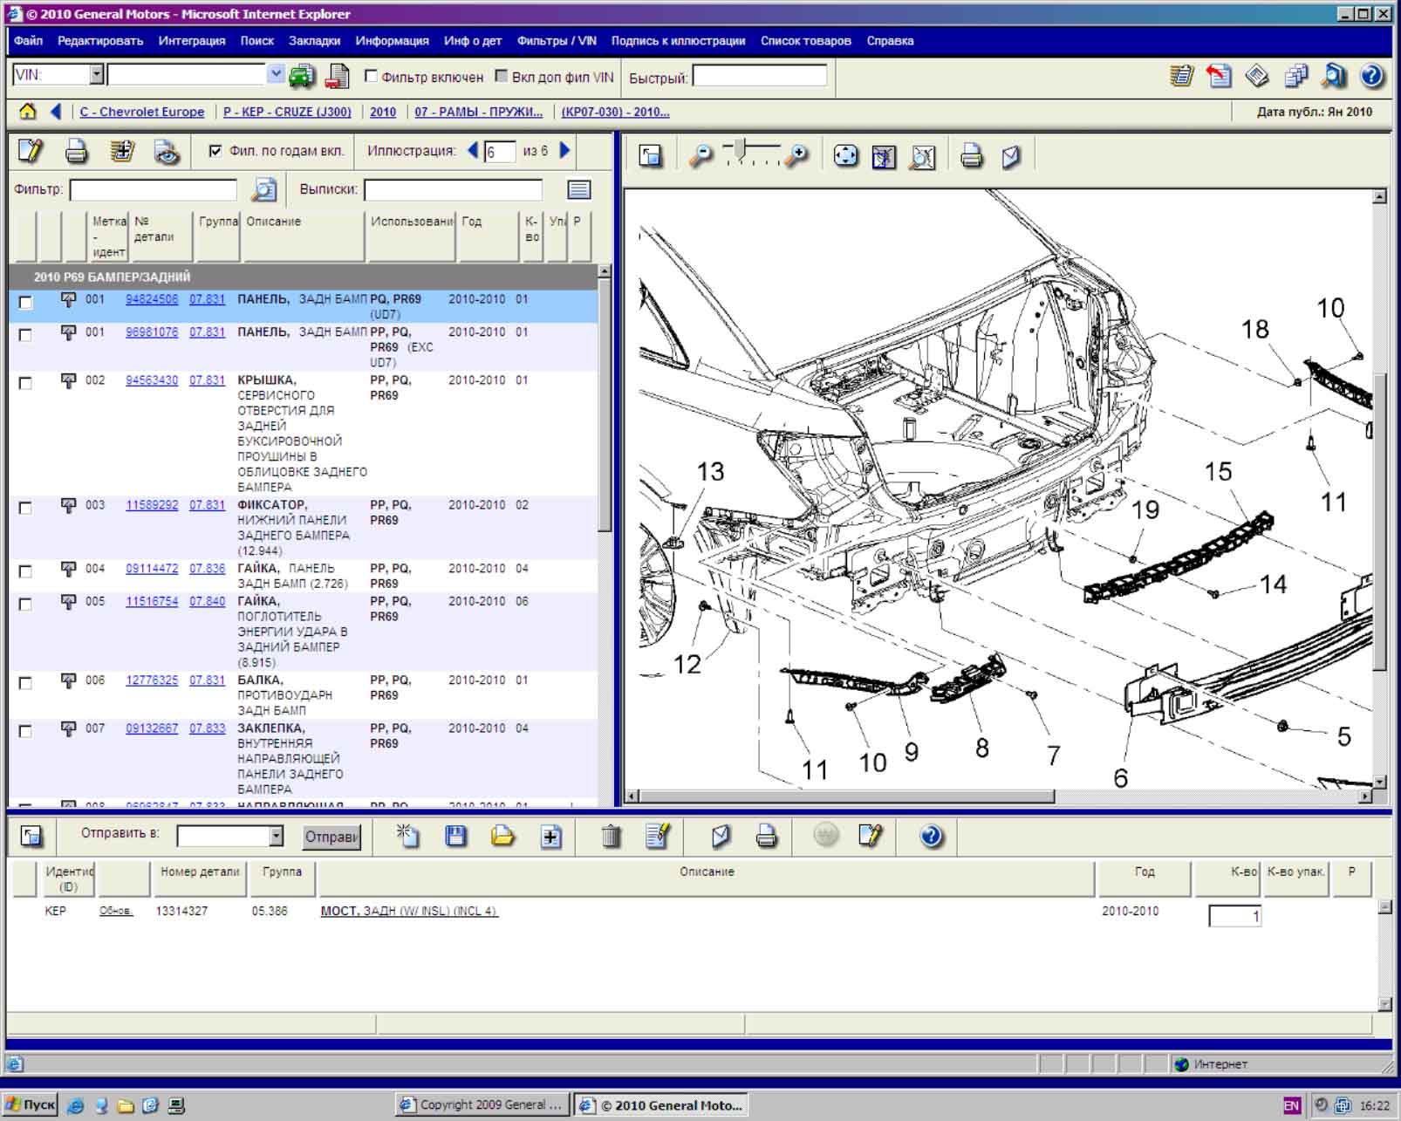Image resolution: width=1401 pixels, height=1121 pixels.
Task: Enable the 'Фильтр включен' checkbox
Action: click(371, 77)
